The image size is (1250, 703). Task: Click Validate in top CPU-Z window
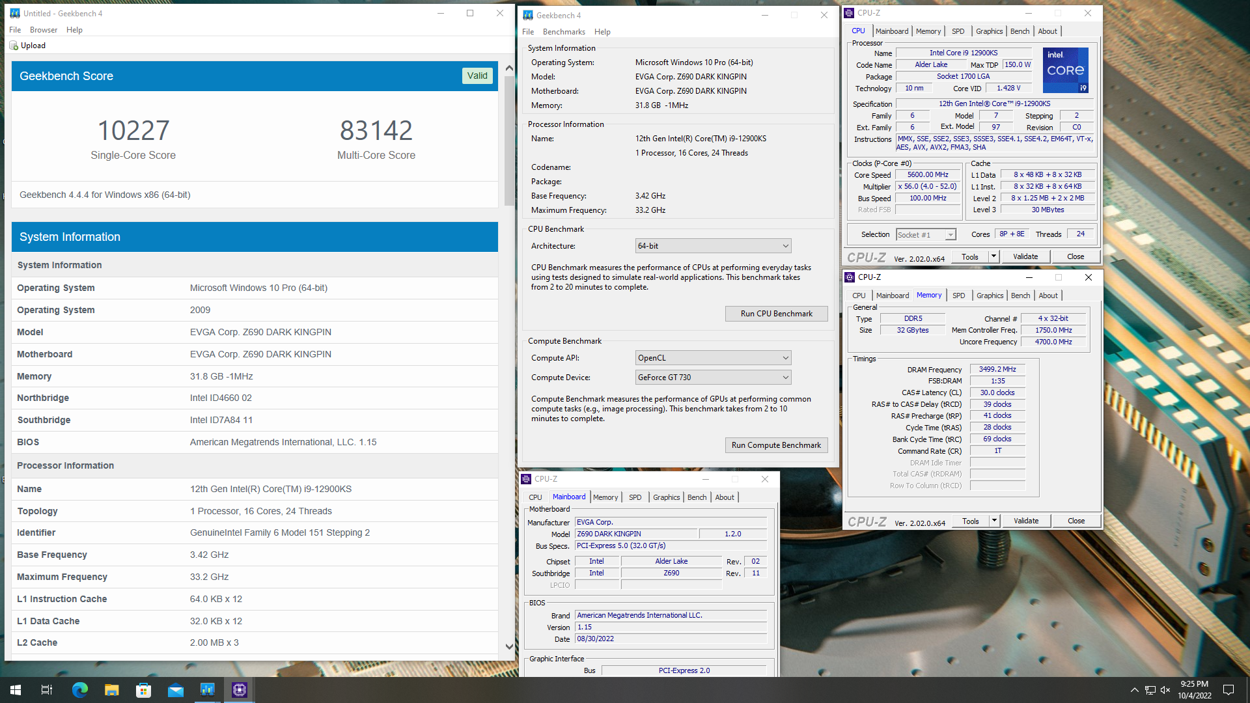pos(1025,256)
